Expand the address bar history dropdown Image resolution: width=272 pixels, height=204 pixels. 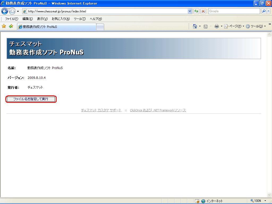point(190,11)
